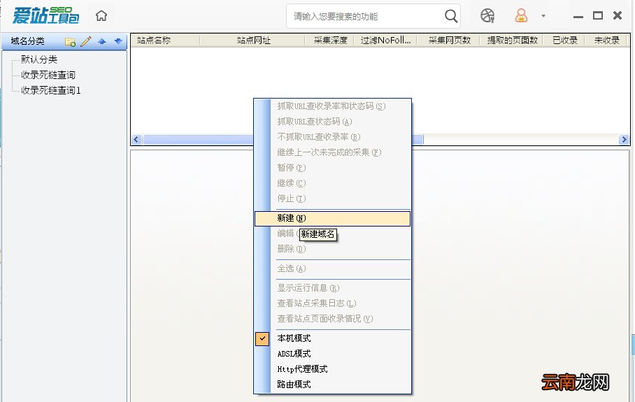
Task: Move category up with the up arrow
Action: pyautogui.click(x=102, y=41)
